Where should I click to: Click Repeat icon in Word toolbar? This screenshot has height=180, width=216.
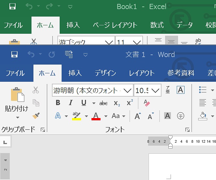click(52, 54)
